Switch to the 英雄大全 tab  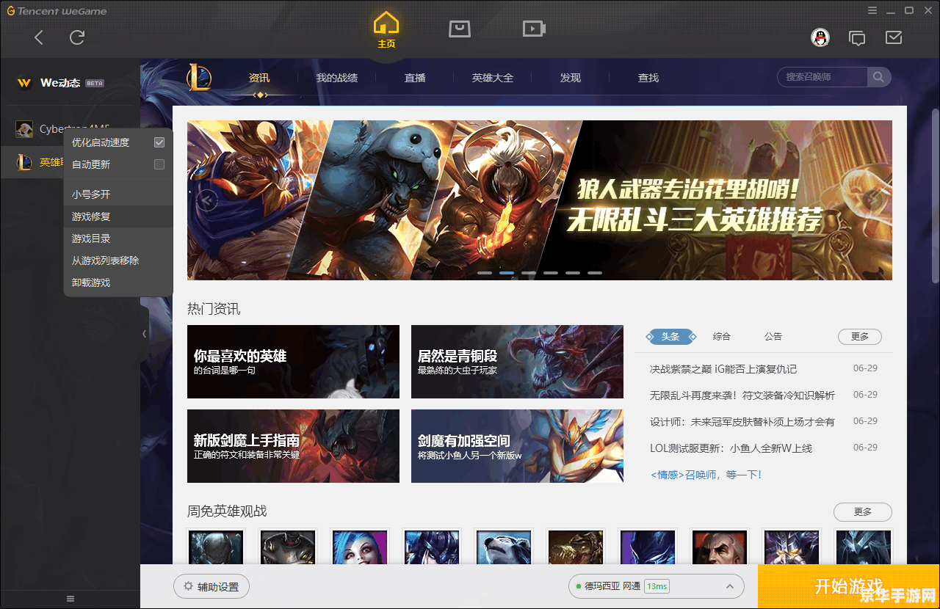pyautogui.click(x=493, y=78)
